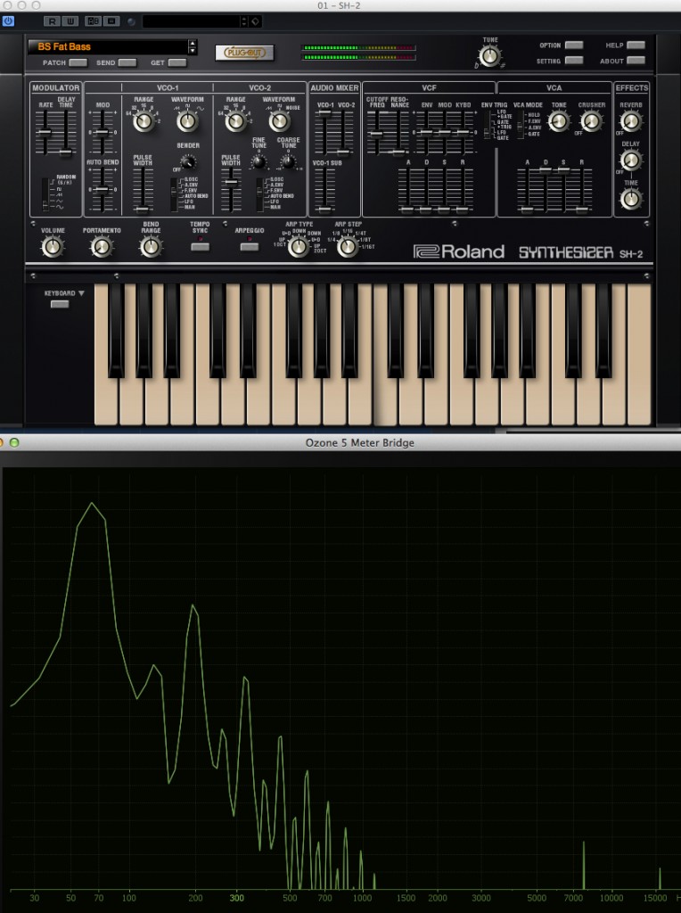Toggle the Tempo Sync button
The height and width of the screenshot is (913, 681).
pos(200,246)
